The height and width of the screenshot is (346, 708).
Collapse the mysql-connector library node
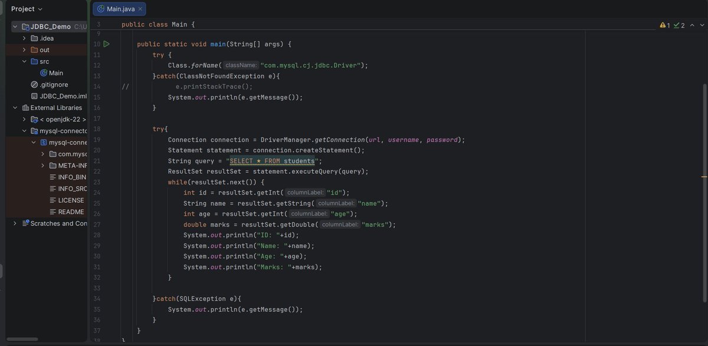(24, 131)
